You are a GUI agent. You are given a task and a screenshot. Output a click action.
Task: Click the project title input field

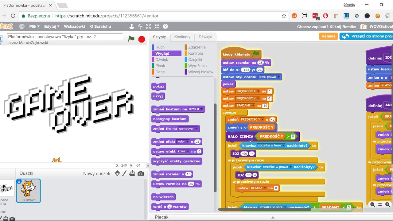(65, 37)
